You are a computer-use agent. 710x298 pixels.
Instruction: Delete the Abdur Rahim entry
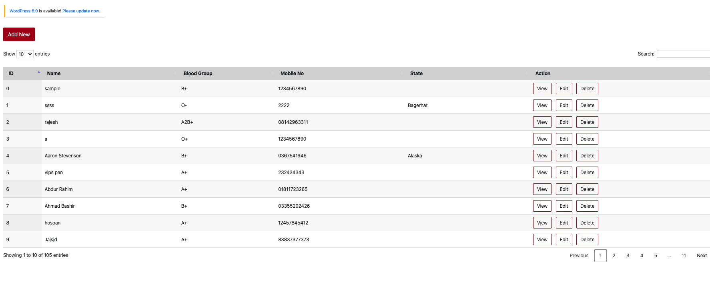tap(587, 189)
